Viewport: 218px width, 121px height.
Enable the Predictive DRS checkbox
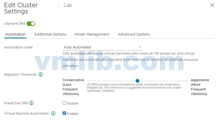tap(64, 103)
